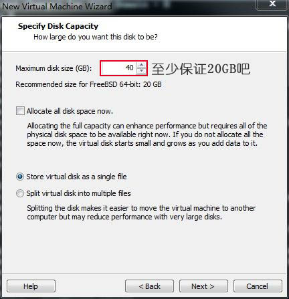Image resolution: width=289 pixels, height=299 pixels.
Task: Click the 'Store virtual disk as a single file' label
Action: (76, 177)
